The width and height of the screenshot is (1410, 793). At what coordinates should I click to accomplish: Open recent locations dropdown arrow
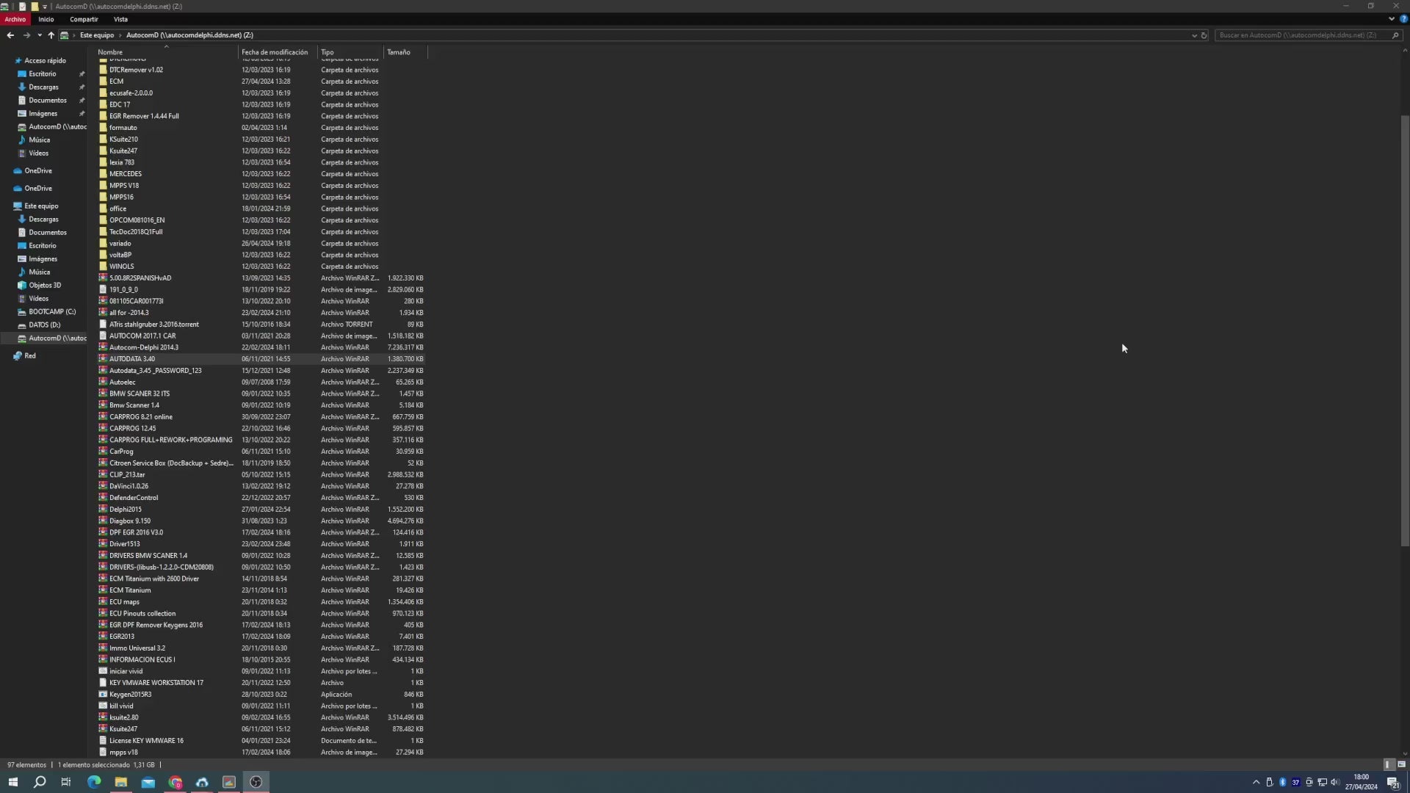[39, 35]
